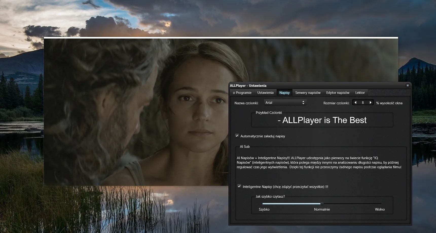Click the 'Szybko' label under the speed slider
This screenshot has width=436, height=233.
[x=264, y=209]
